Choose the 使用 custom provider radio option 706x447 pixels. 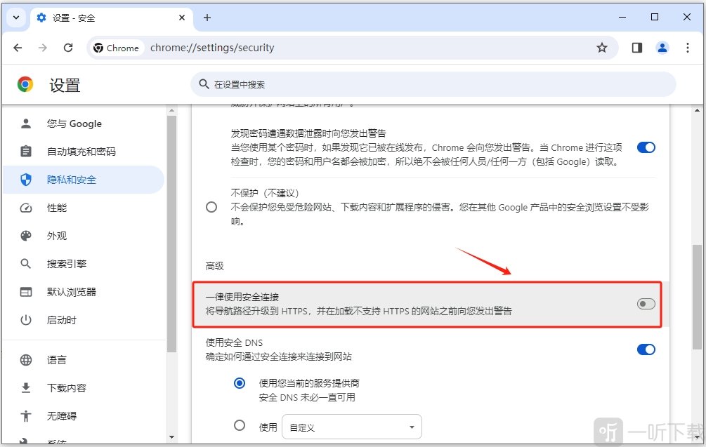[240, 425]
